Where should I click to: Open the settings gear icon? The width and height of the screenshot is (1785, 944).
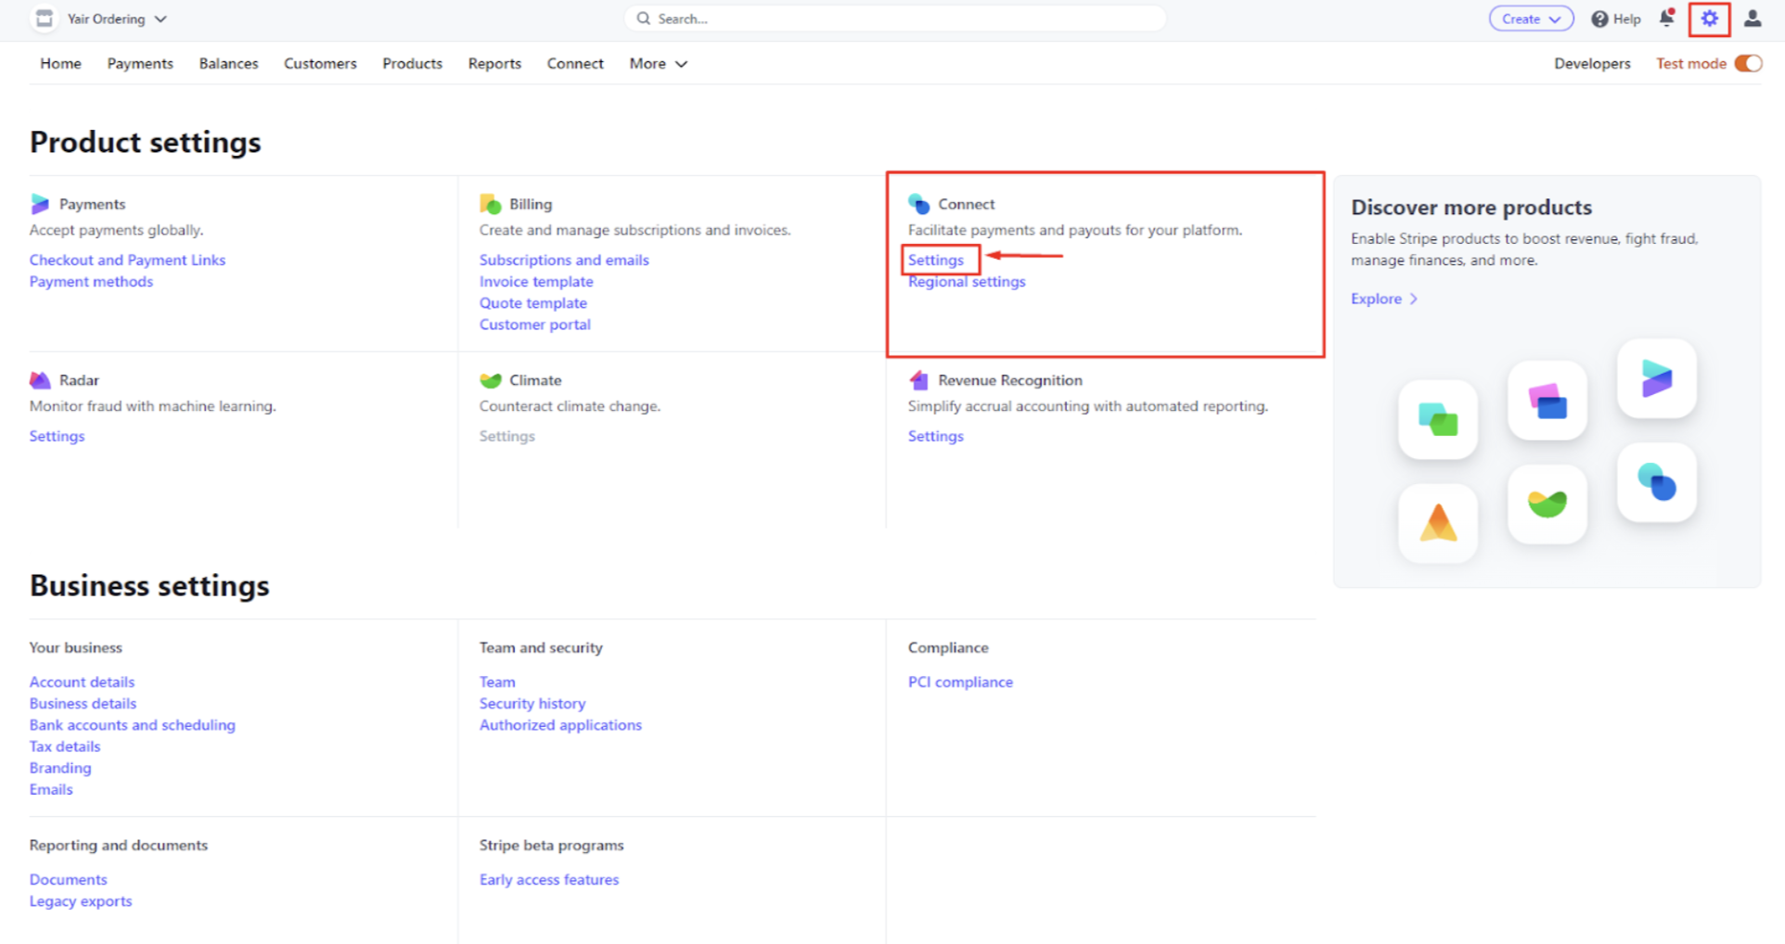[x=1709, y=19]
